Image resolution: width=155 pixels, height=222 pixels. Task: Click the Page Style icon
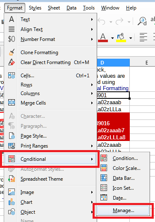pyautogui.click(x=12, y=136)
